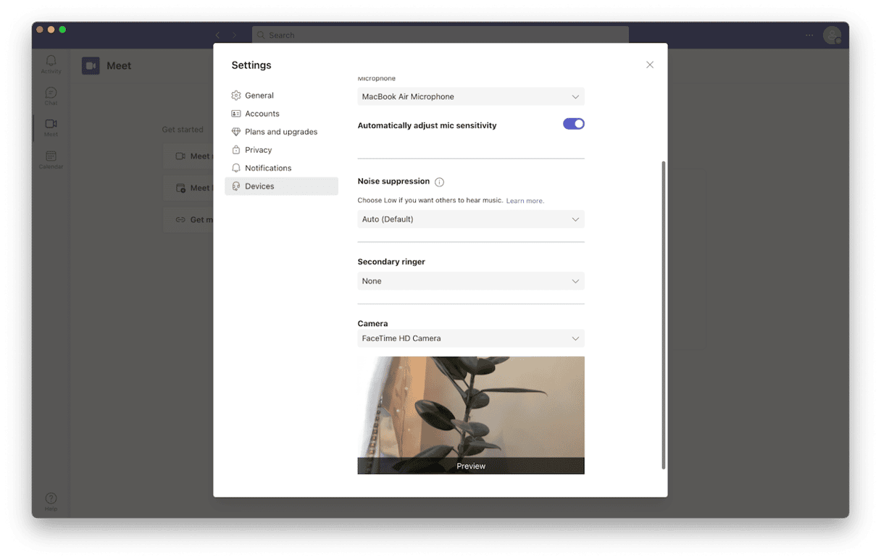This screenshot has width=881, height=560.
Task: Open the FaceTime HD Camera dropdown
Action: (x=471, y=338)
